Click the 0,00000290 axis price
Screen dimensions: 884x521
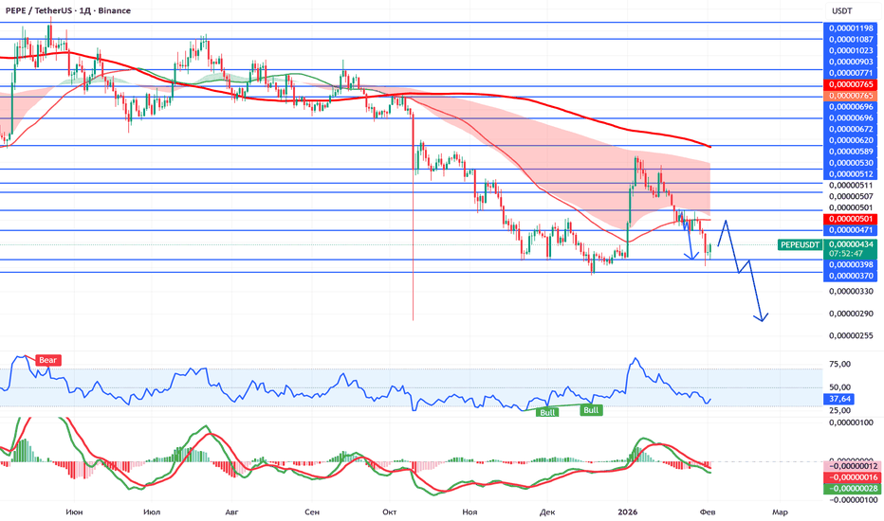click(x=852, y=314)
